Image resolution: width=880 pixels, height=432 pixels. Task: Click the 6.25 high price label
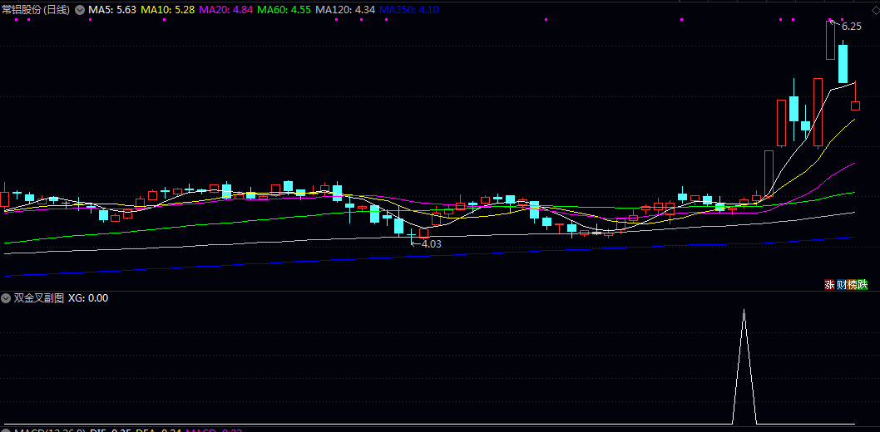coord(852,27)
